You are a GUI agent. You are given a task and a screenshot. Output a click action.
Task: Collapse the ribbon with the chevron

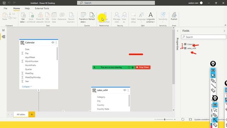[x=226, y=25]
